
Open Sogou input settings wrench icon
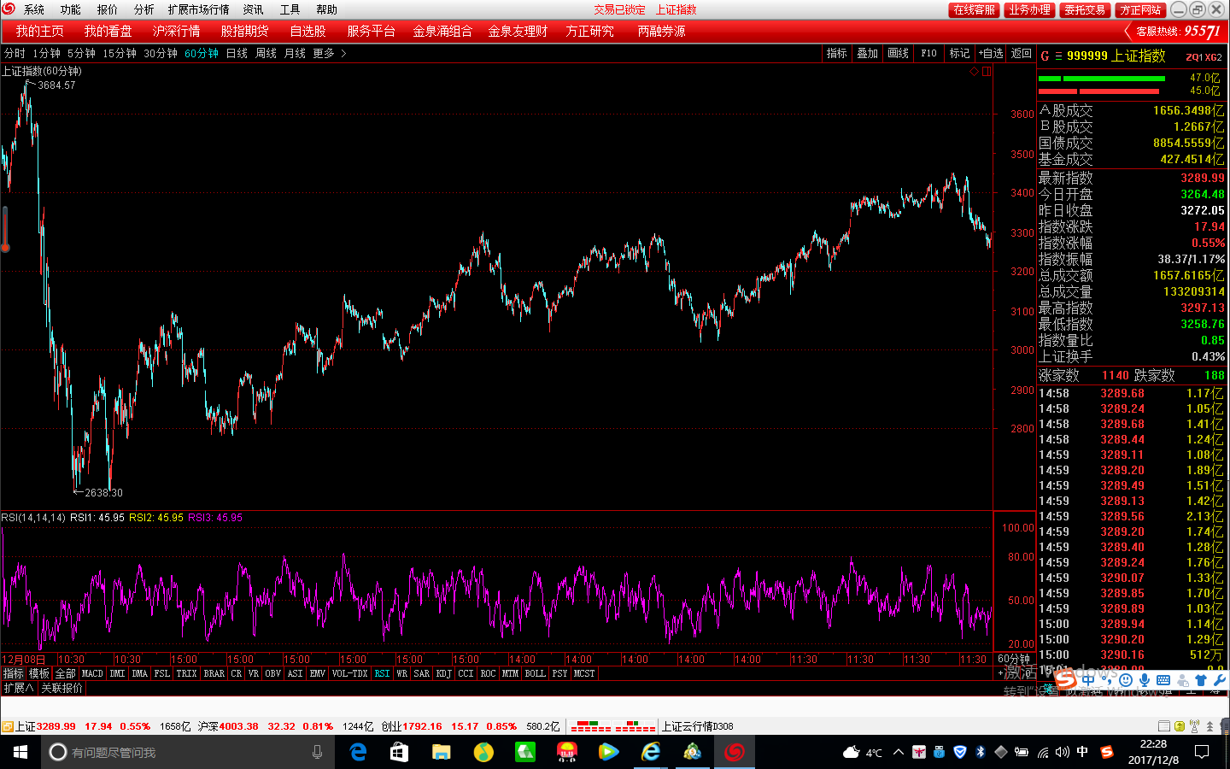click(1220, 680)
